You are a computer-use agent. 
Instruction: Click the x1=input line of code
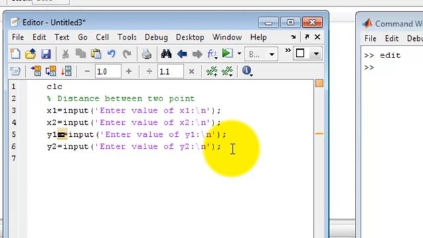pyautogui.click(x=134, y=110)
